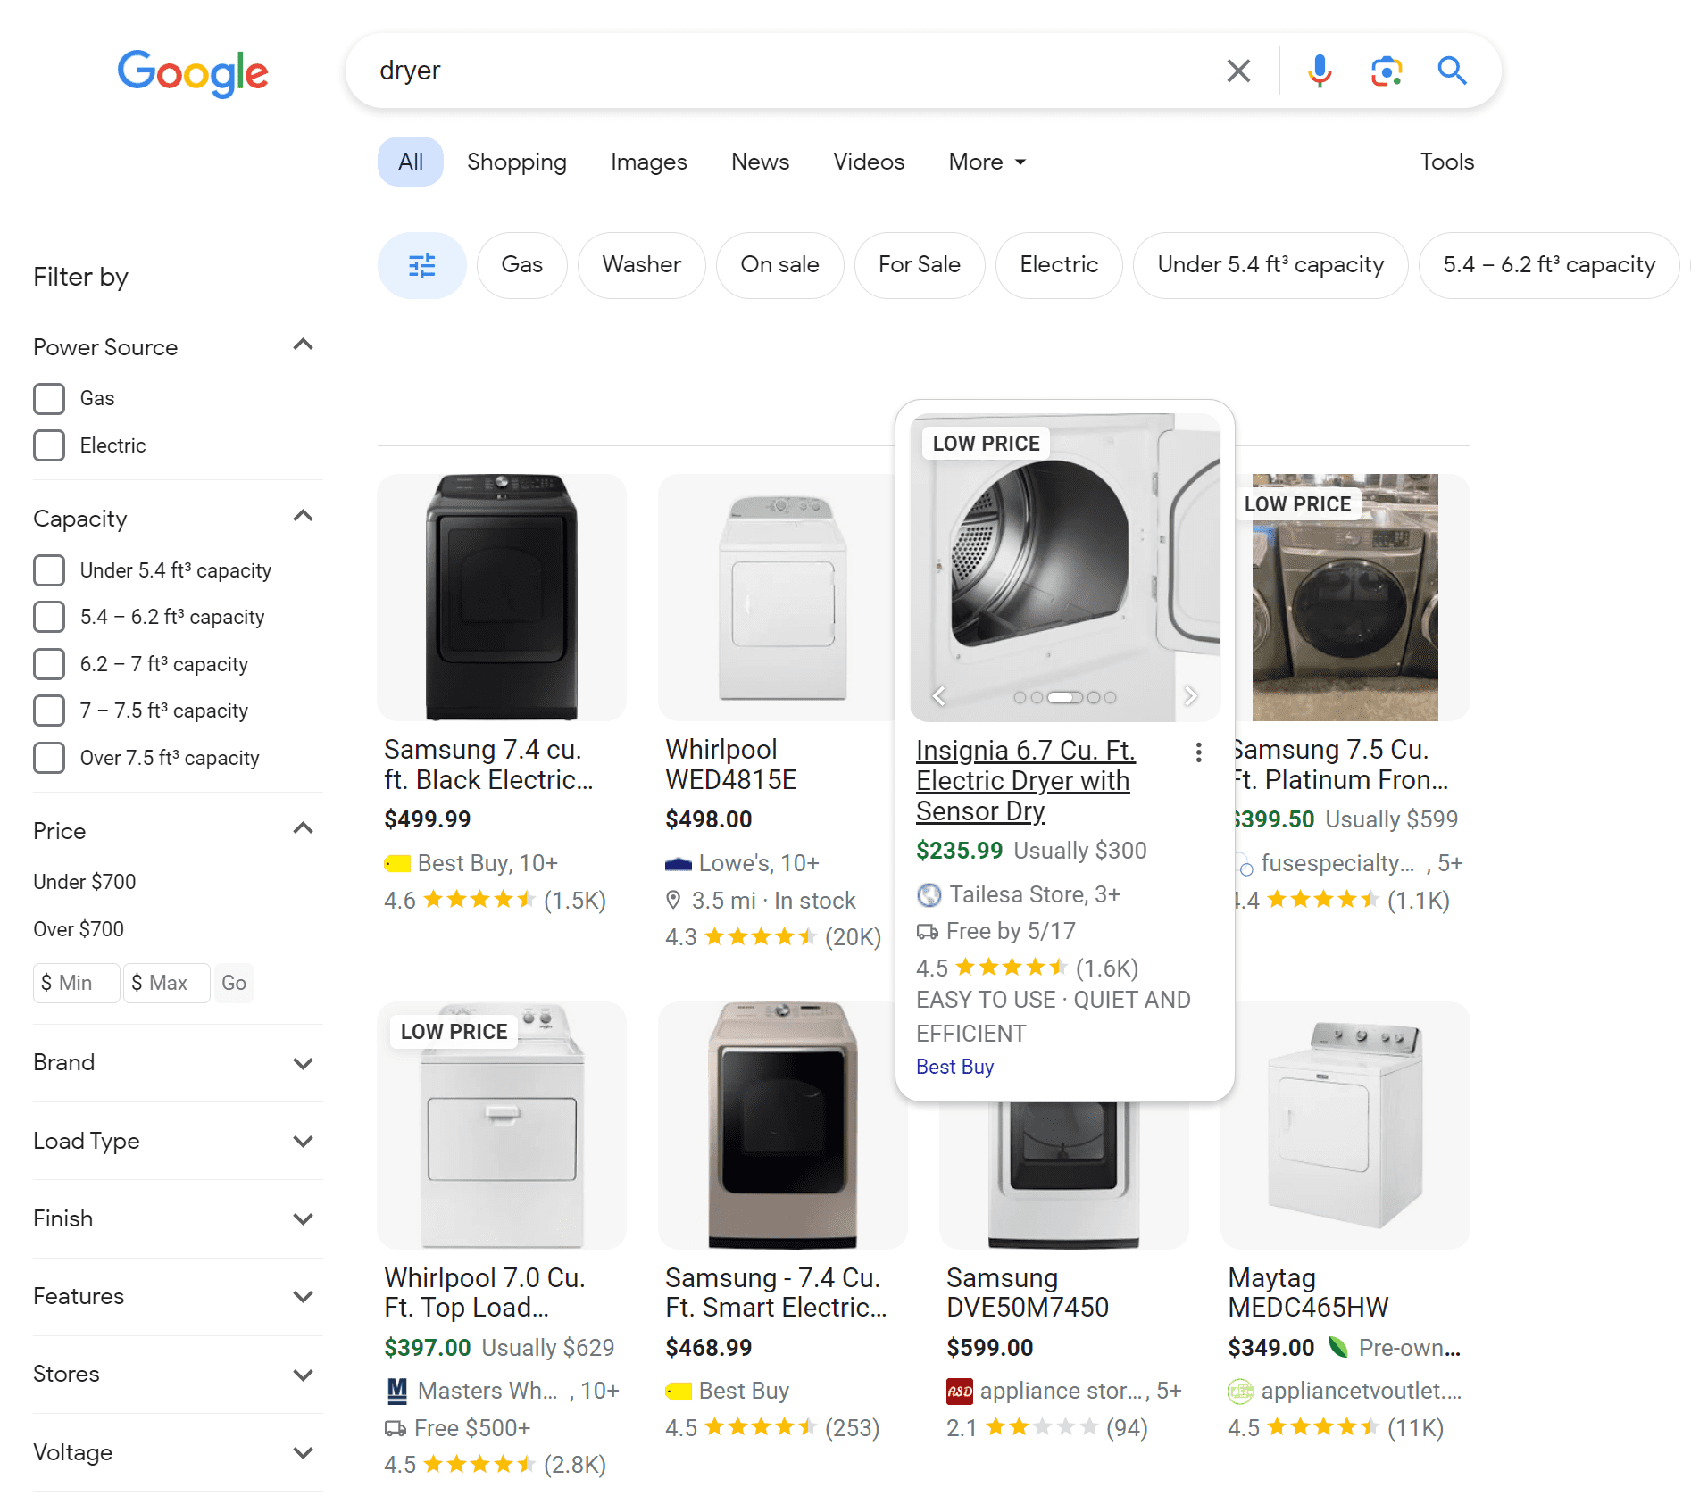Expand the Brand filter section

304,1063
